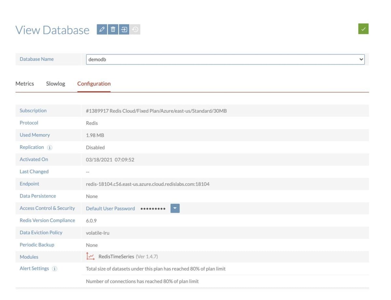Click the Data Eviction Policy label
The image size is (391, 300).
(41, 232)
